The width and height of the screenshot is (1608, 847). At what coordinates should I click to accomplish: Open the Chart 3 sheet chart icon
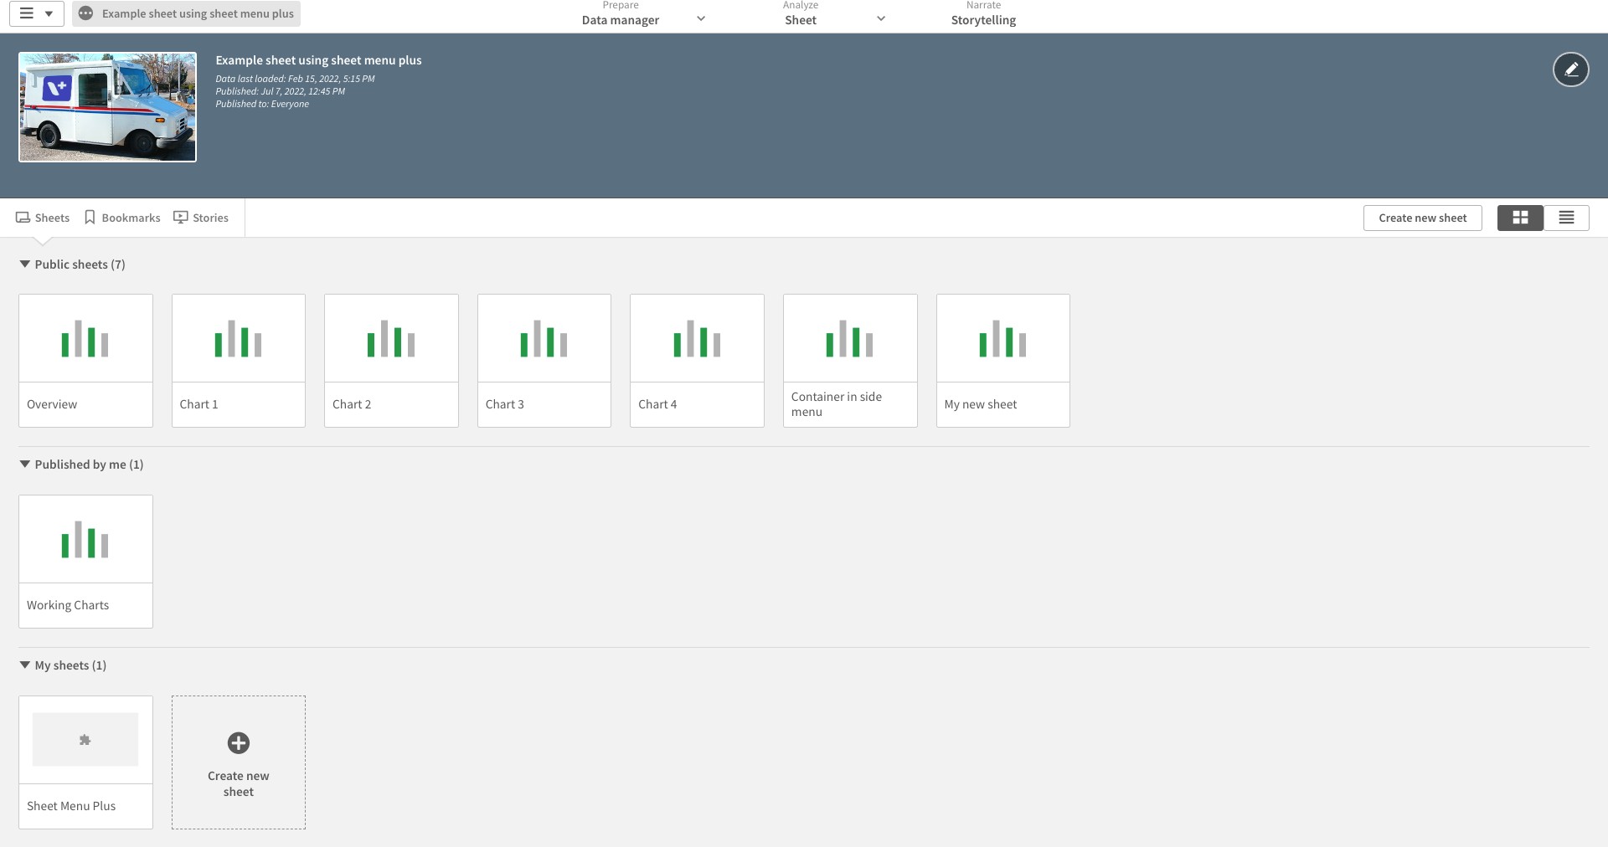[544, 338]
